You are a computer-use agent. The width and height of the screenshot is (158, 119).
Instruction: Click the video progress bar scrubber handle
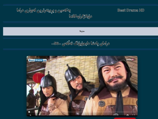[x=29, y=112]
